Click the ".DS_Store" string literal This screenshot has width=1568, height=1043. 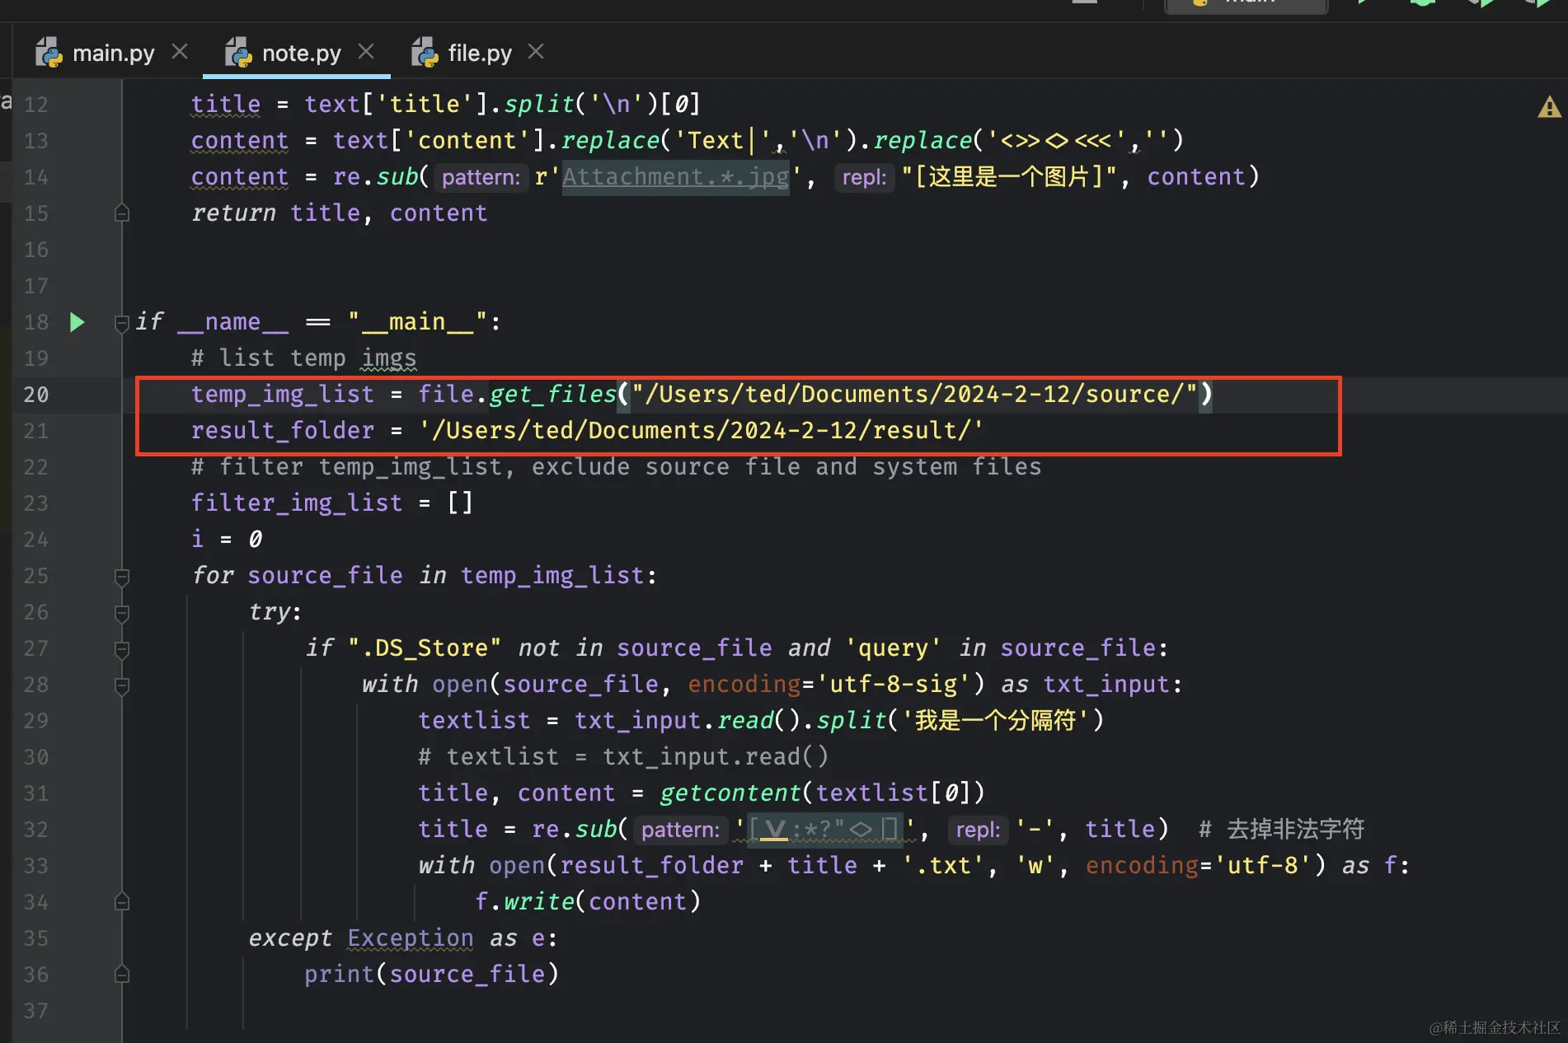click(425, 648)
